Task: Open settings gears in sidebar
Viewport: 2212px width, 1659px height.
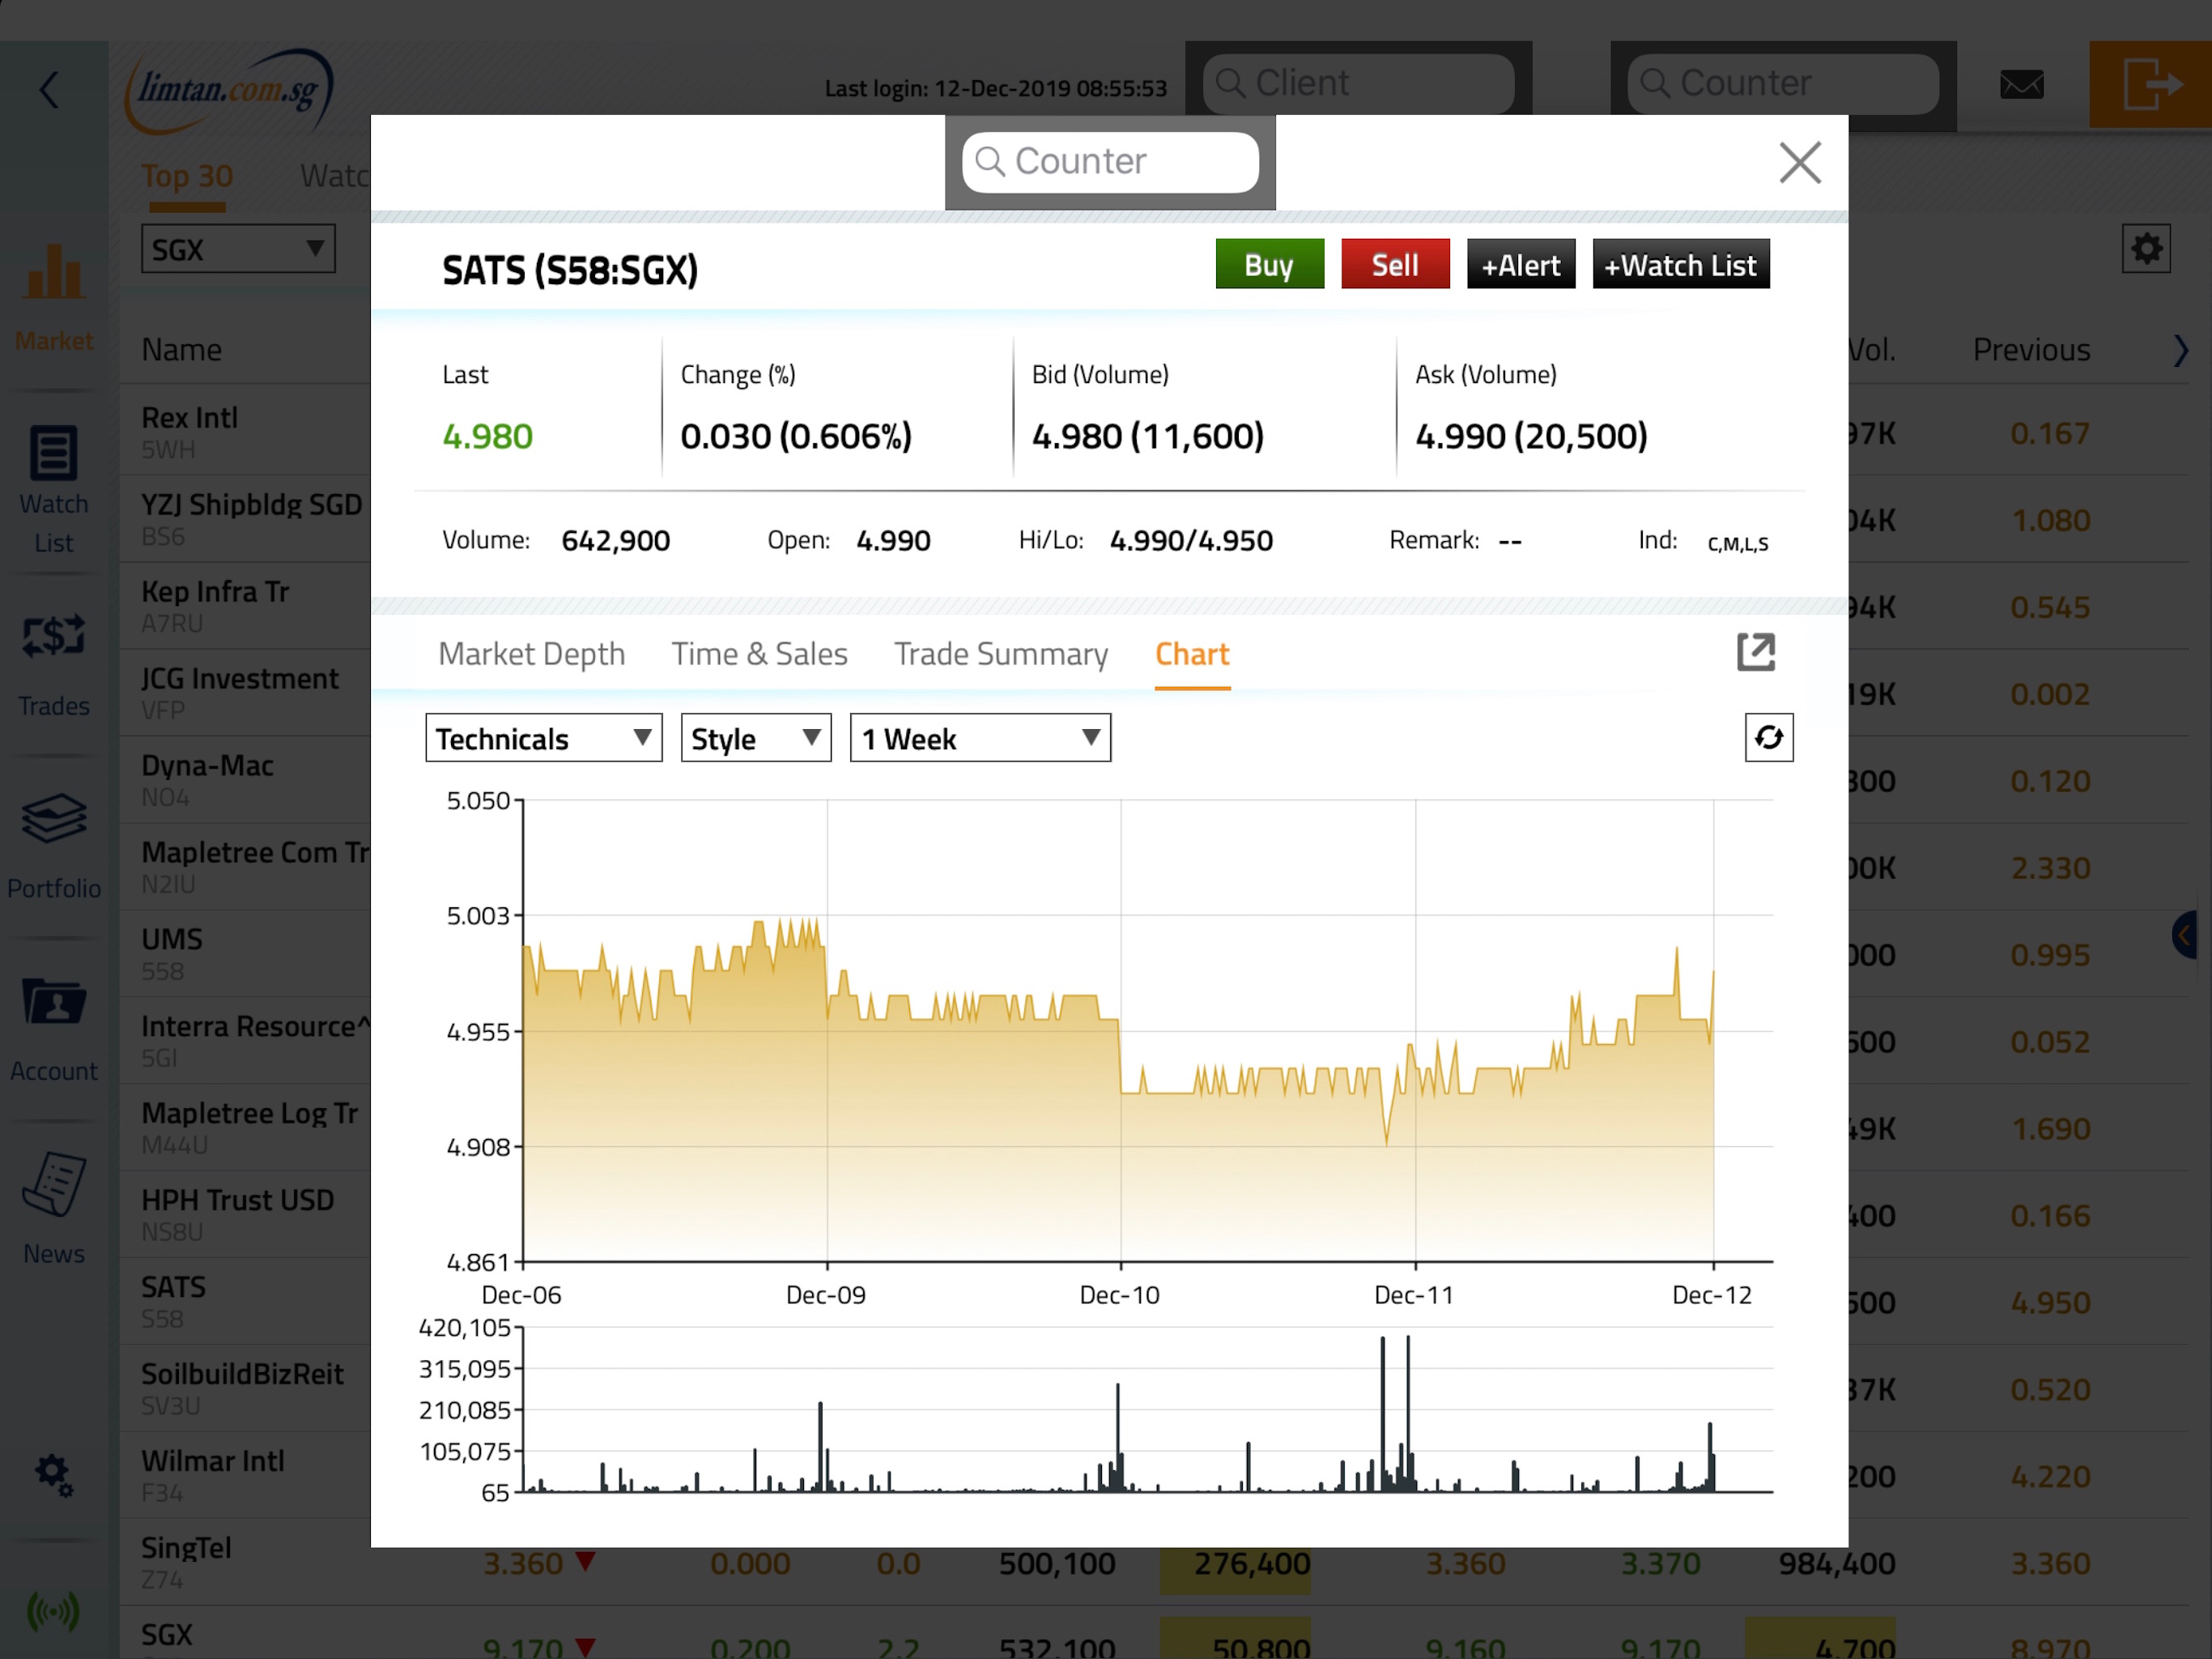Action: tap(54, 1475)
